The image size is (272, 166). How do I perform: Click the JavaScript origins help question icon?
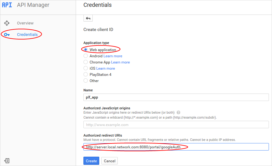tap(178, 112)
